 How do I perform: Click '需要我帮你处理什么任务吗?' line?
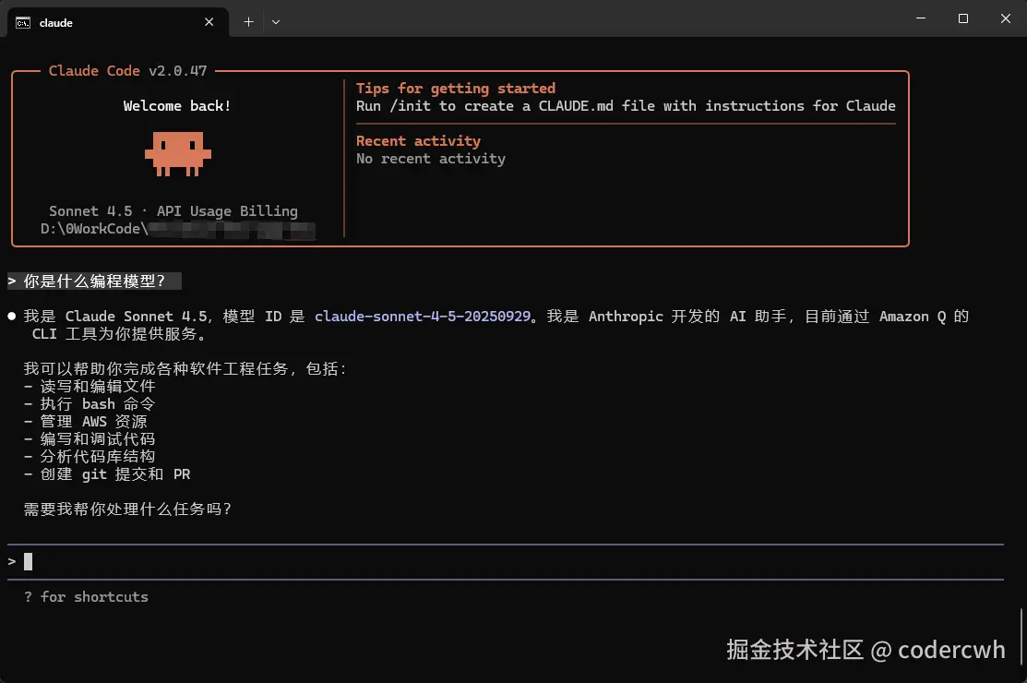pyautogui.click(x=127, y=509)
